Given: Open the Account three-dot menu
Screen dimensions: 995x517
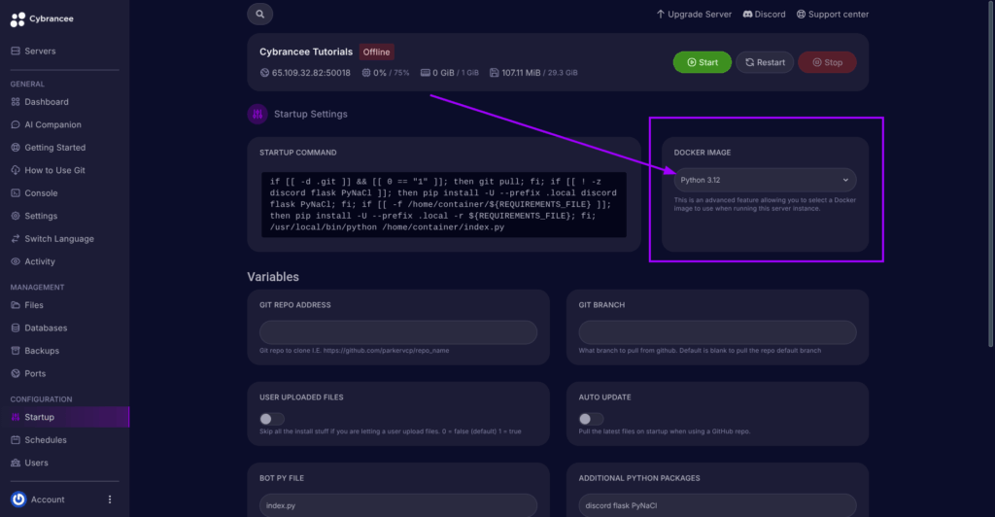Looking at the screenshot, I should (110, 500).
